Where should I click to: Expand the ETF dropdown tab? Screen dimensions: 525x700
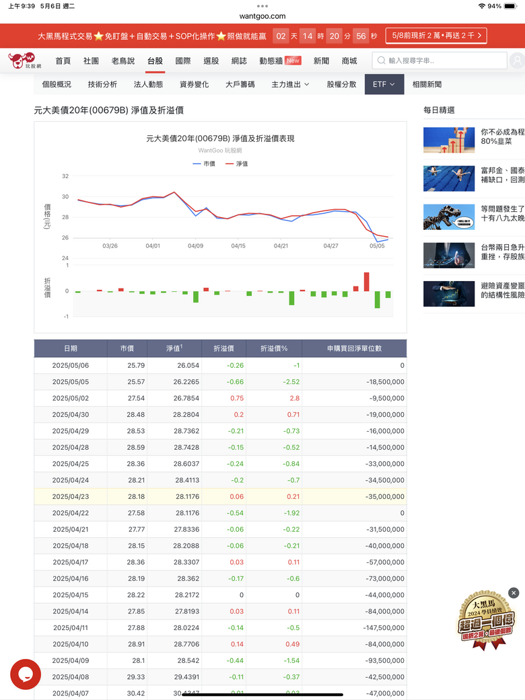tap(384, 84)
